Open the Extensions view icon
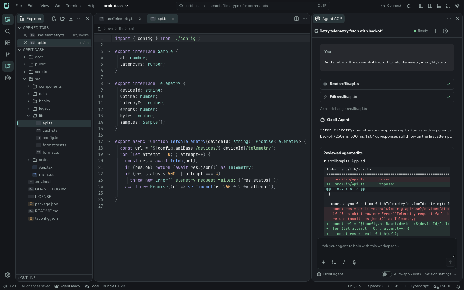464x290 pixels. [8, 43]
